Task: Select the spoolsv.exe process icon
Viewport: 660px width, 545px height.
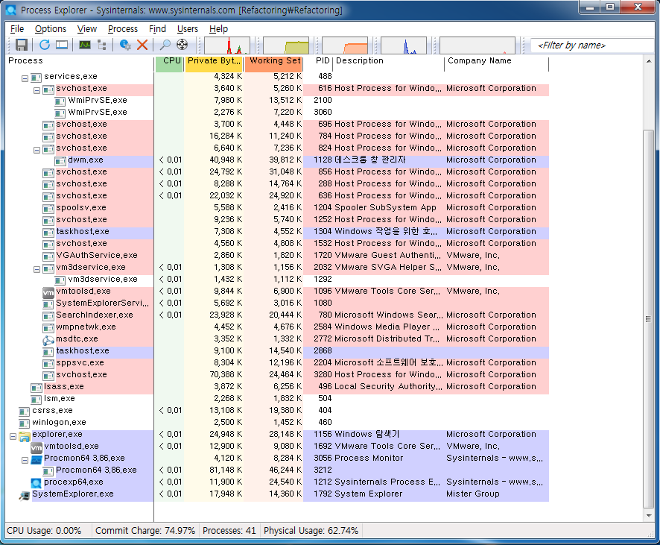Action: coord(48,208)
